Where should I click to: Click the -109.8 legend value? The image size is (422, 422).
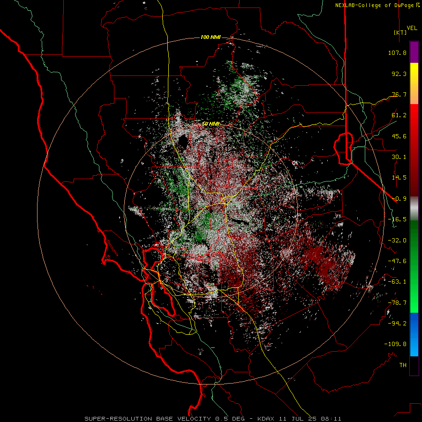pos(395,344)
